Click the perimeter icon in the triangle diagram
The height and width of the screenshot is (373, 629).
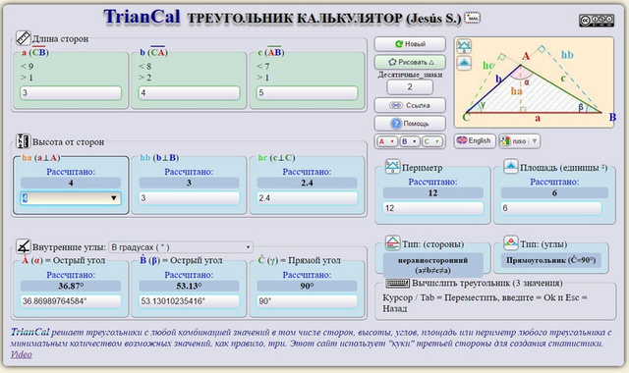point(464,46)
